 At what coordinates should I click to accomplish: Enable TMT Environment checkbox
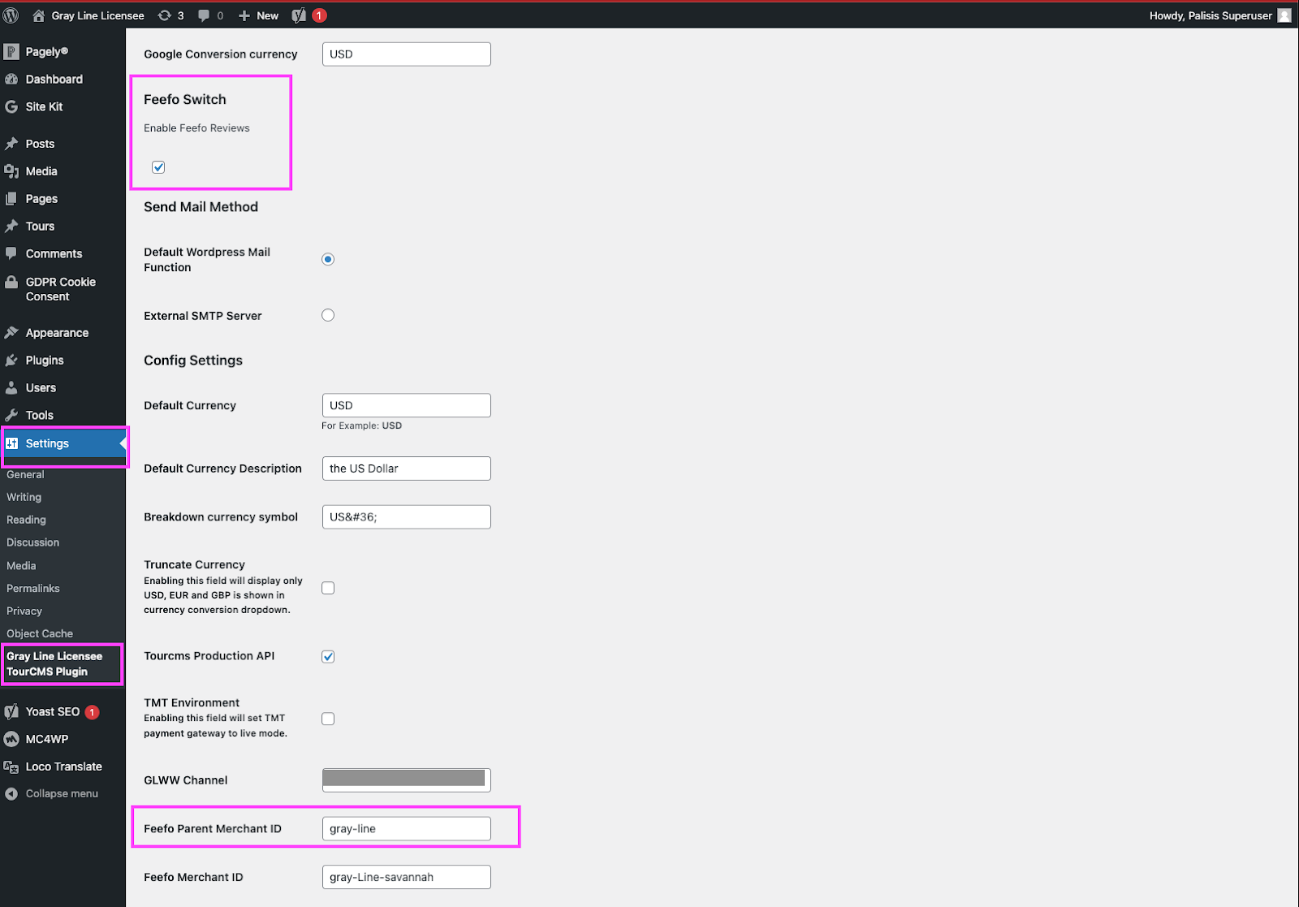click(x=328, y=719)
